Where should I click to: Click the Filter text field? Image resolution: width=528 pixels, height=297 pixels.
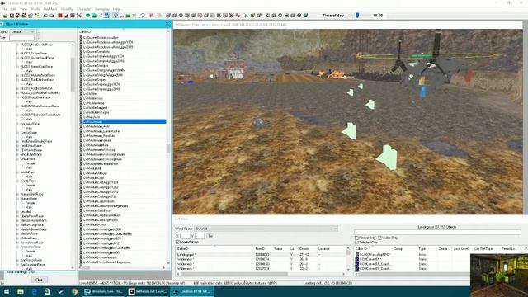pos(22,38)
